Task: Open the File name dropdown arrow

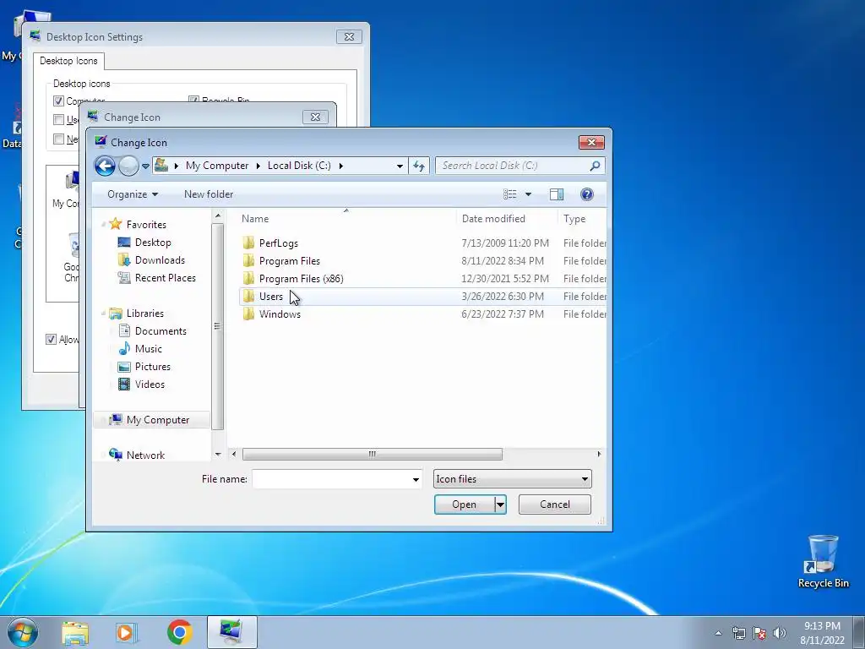Action: pyautogui.click(x=416, y=480)
